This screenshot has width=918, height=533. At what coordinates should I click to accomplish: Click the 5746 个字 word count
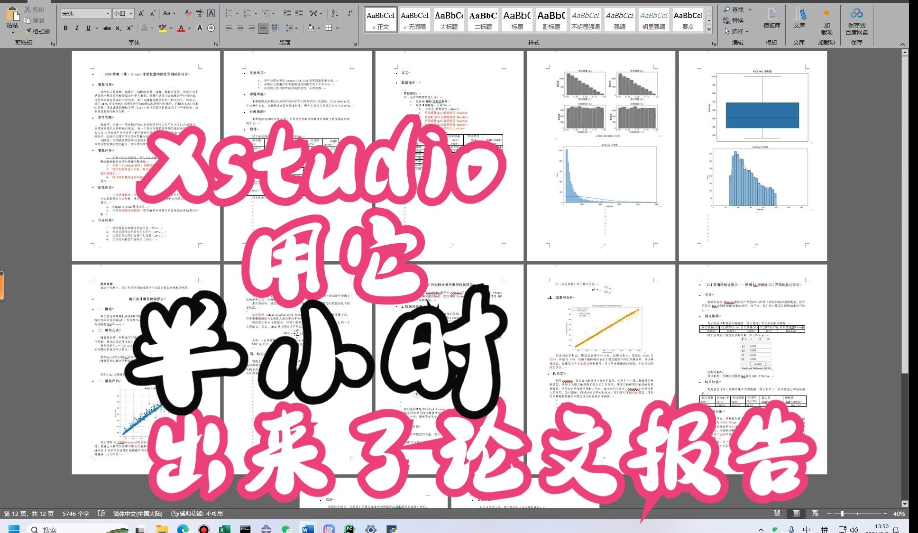pos(76,514)
